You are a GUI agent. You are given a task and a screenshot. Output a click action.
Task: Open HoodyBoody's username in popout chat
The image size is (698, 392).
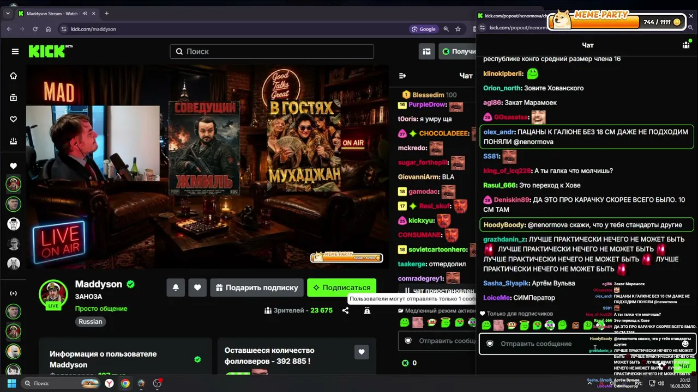[x=504, y=225]
